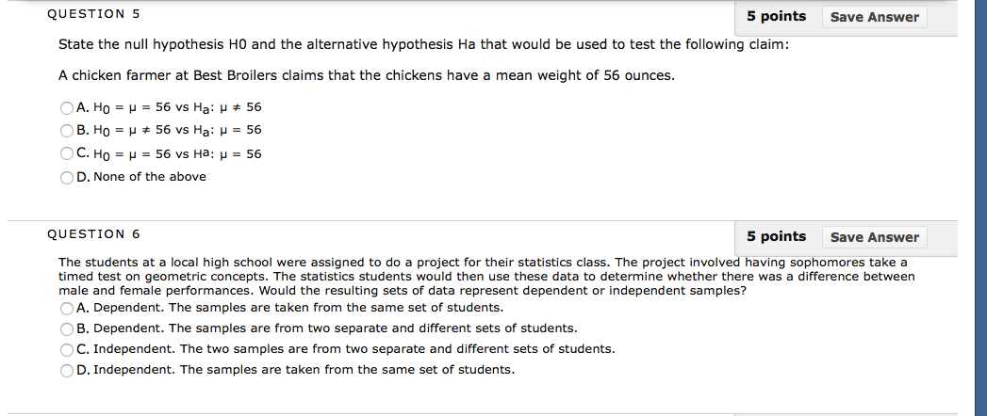Click Question 6 first line about local high school

(x=483, y=262)
